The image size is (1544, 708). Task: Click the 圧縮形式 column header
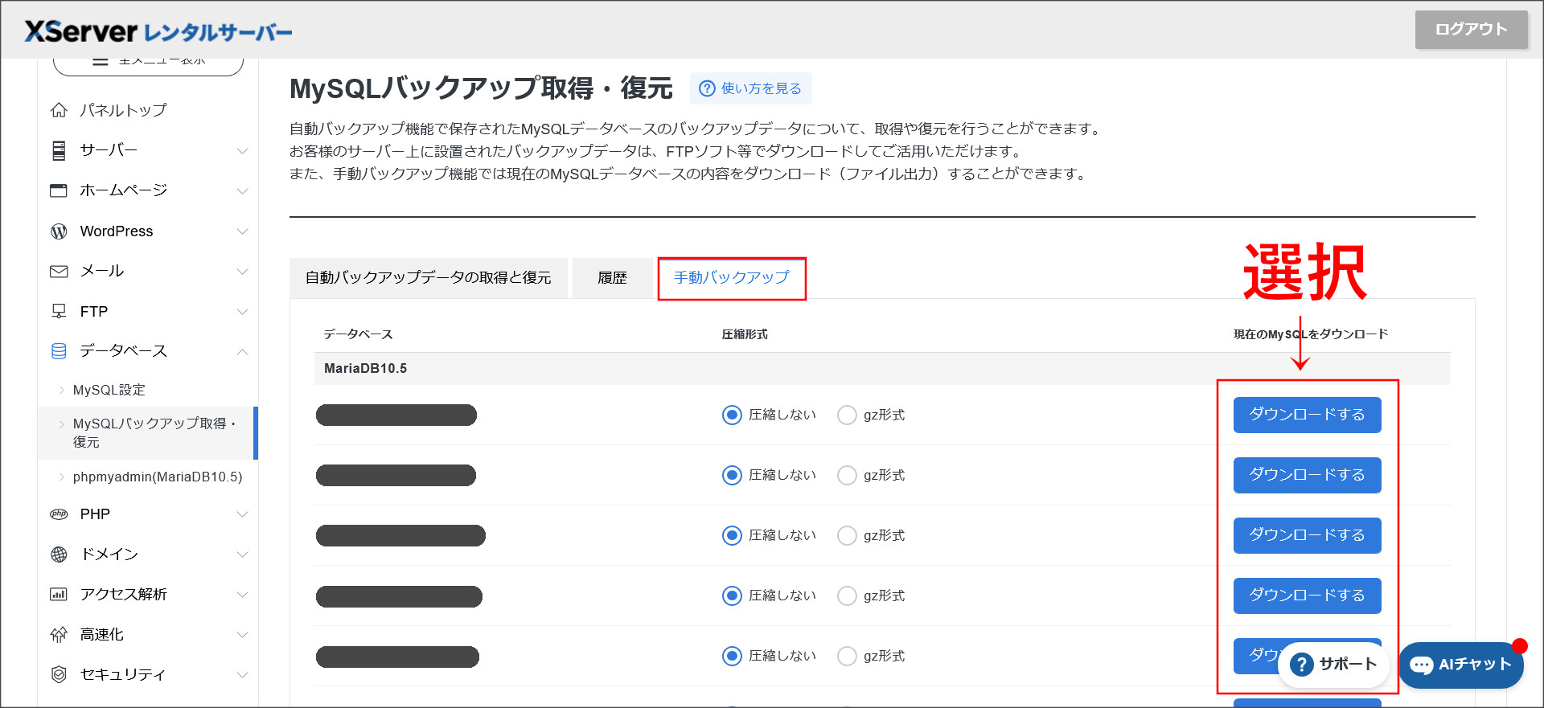click(x=745, y=334)
